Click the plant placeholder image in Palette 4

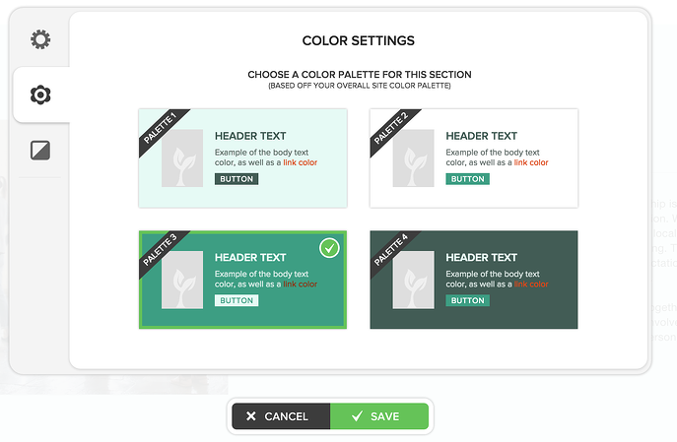pos(413,280)
